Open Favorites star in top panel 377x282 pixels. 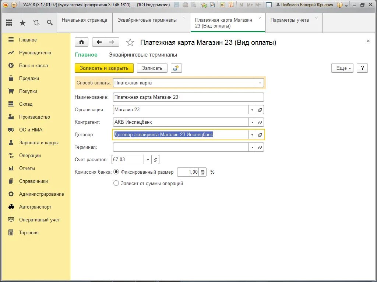coord(22,23)
